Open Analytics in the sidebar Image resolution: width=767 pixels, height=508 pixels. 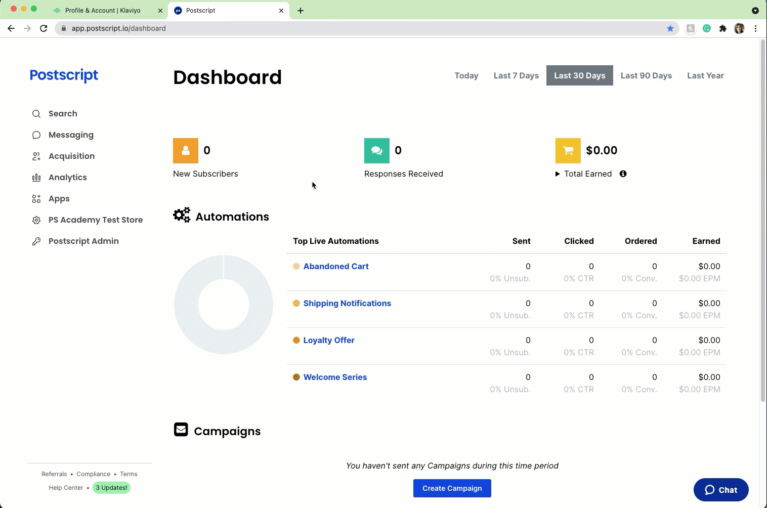click(68, 178)
